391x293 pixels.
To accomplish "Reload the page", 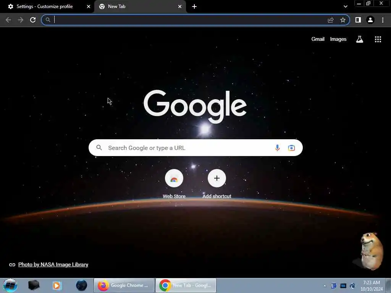I will pos(33,20).
